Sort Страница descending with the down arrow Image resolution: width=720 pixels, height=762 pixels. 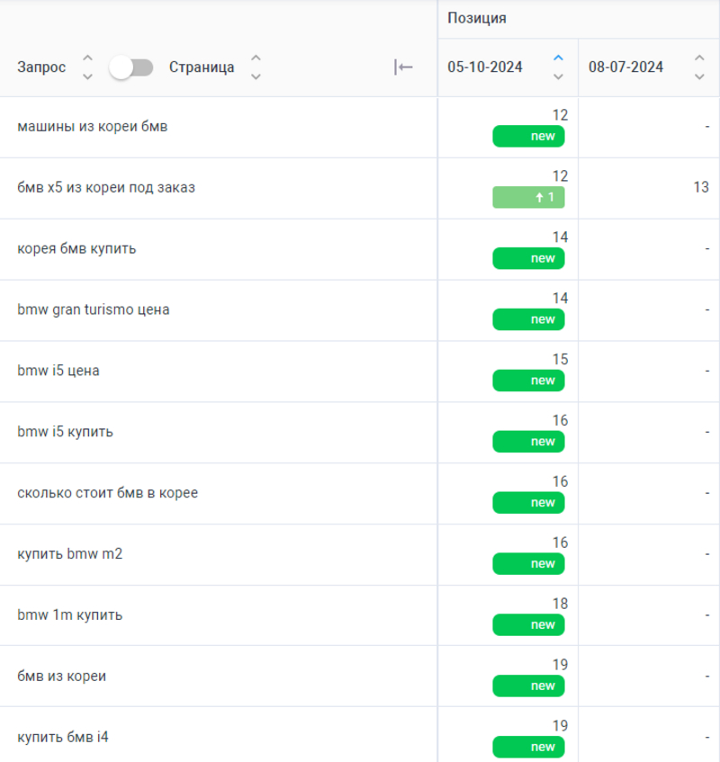(x=256, y=76)
